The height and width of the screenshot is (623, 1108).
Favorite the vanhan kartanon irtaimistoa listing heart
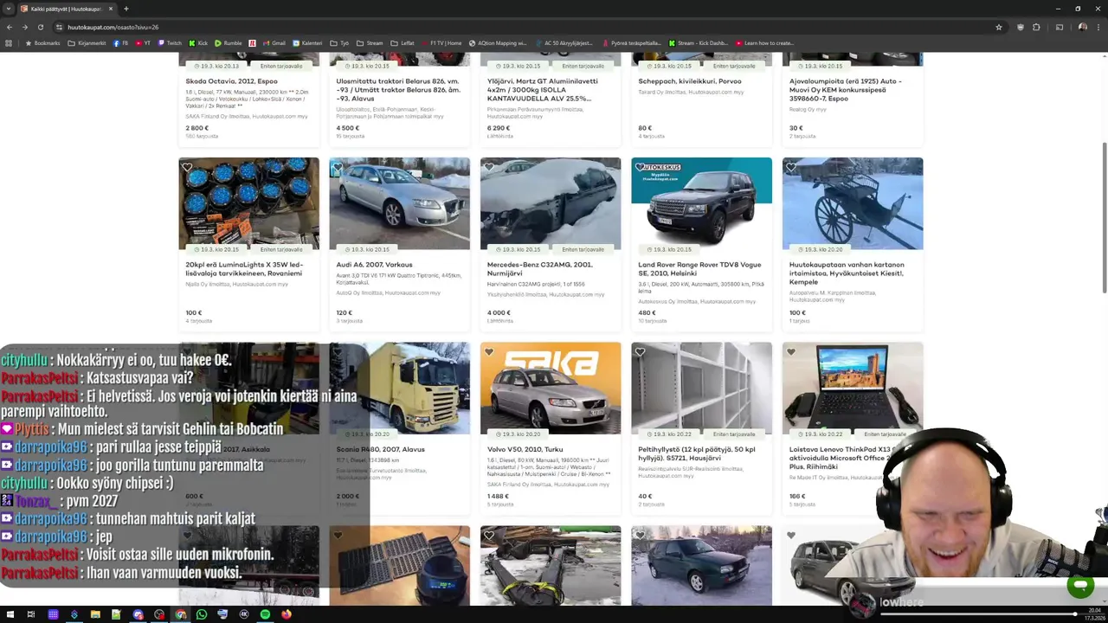tap(790, 168)
